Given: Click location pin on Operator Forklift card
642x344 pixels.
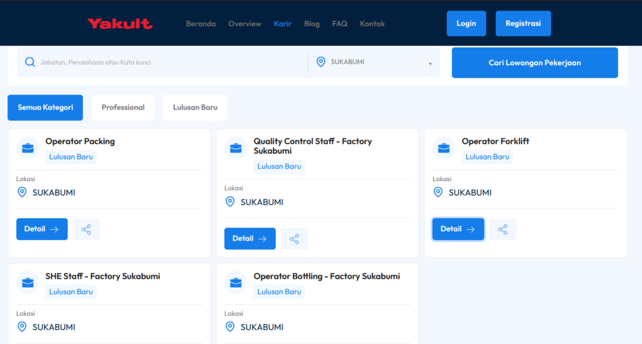Looking at the screenshot, I should pyautogui.click(x=438, y=192).
